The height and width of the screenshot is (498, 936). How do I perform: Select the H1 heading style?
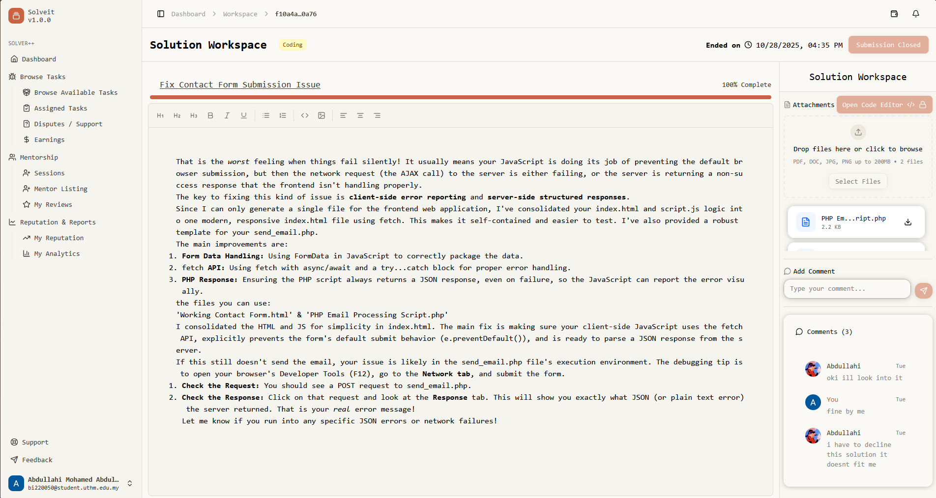point(160,115)
